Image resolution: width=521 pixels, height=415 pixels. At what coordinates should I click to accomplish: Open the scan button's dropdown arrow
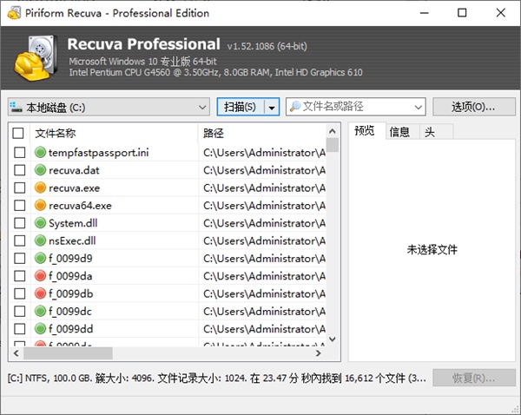272,107
